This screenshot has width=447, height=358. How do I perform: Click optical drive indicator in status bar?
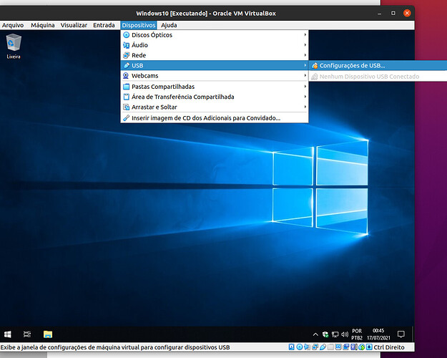[x=300, y=347]
